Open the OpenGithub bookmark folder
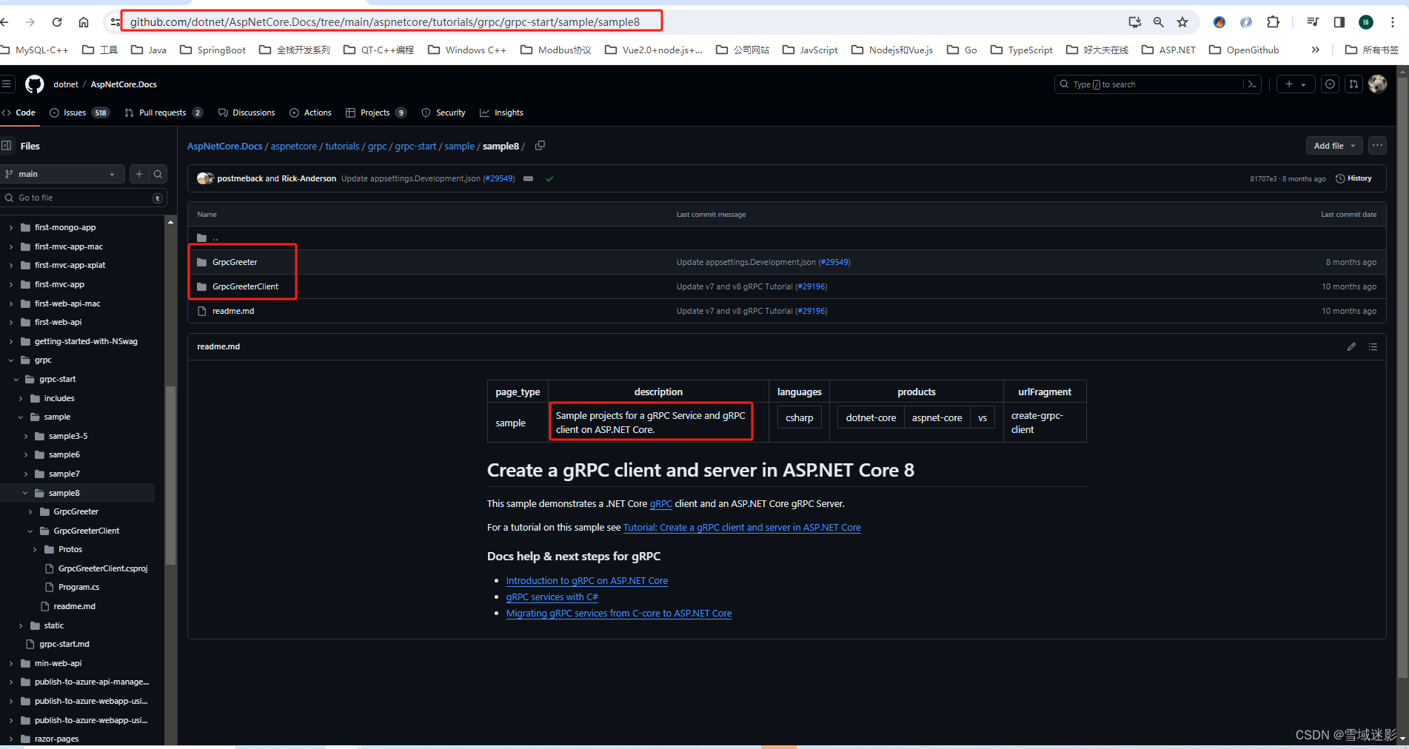This screenshot has width=1409, height=749. click(x=1244, y=50)
